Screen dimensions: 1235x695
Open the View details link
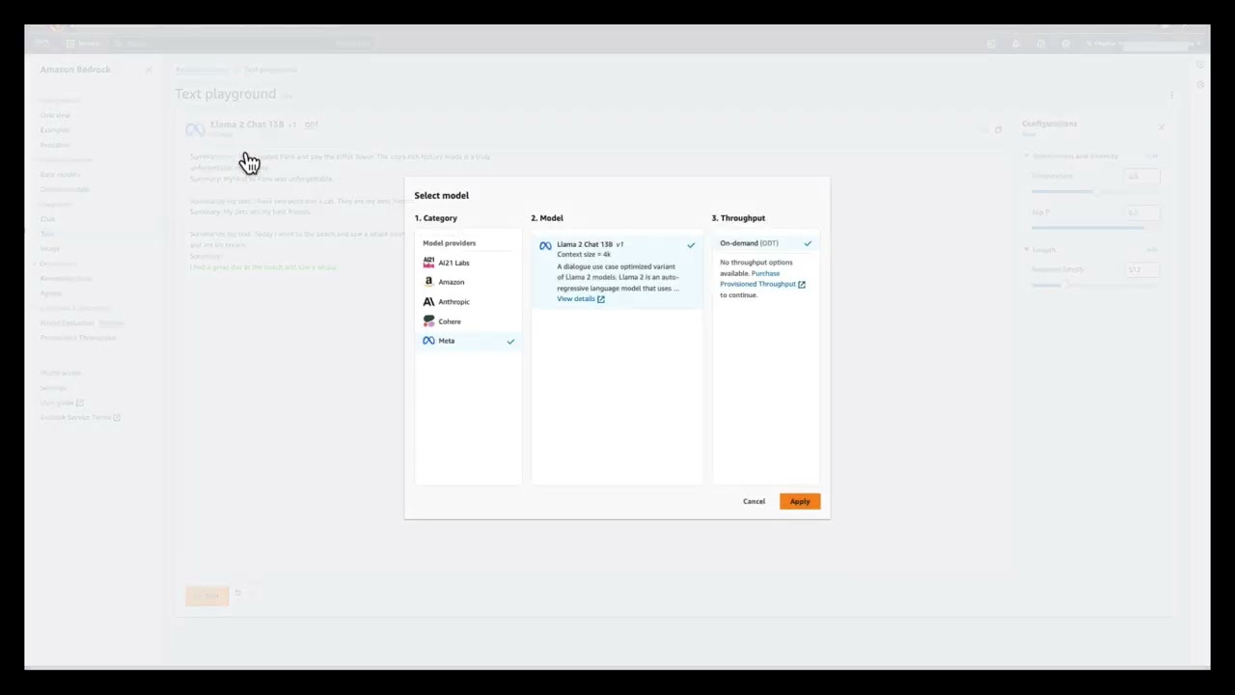tap(580, 299)
